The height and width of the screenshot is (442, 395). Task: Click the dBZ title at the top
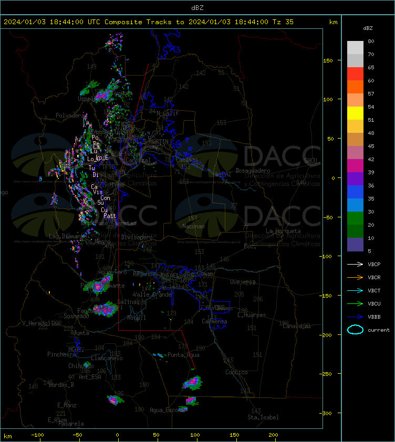(197, 8)
